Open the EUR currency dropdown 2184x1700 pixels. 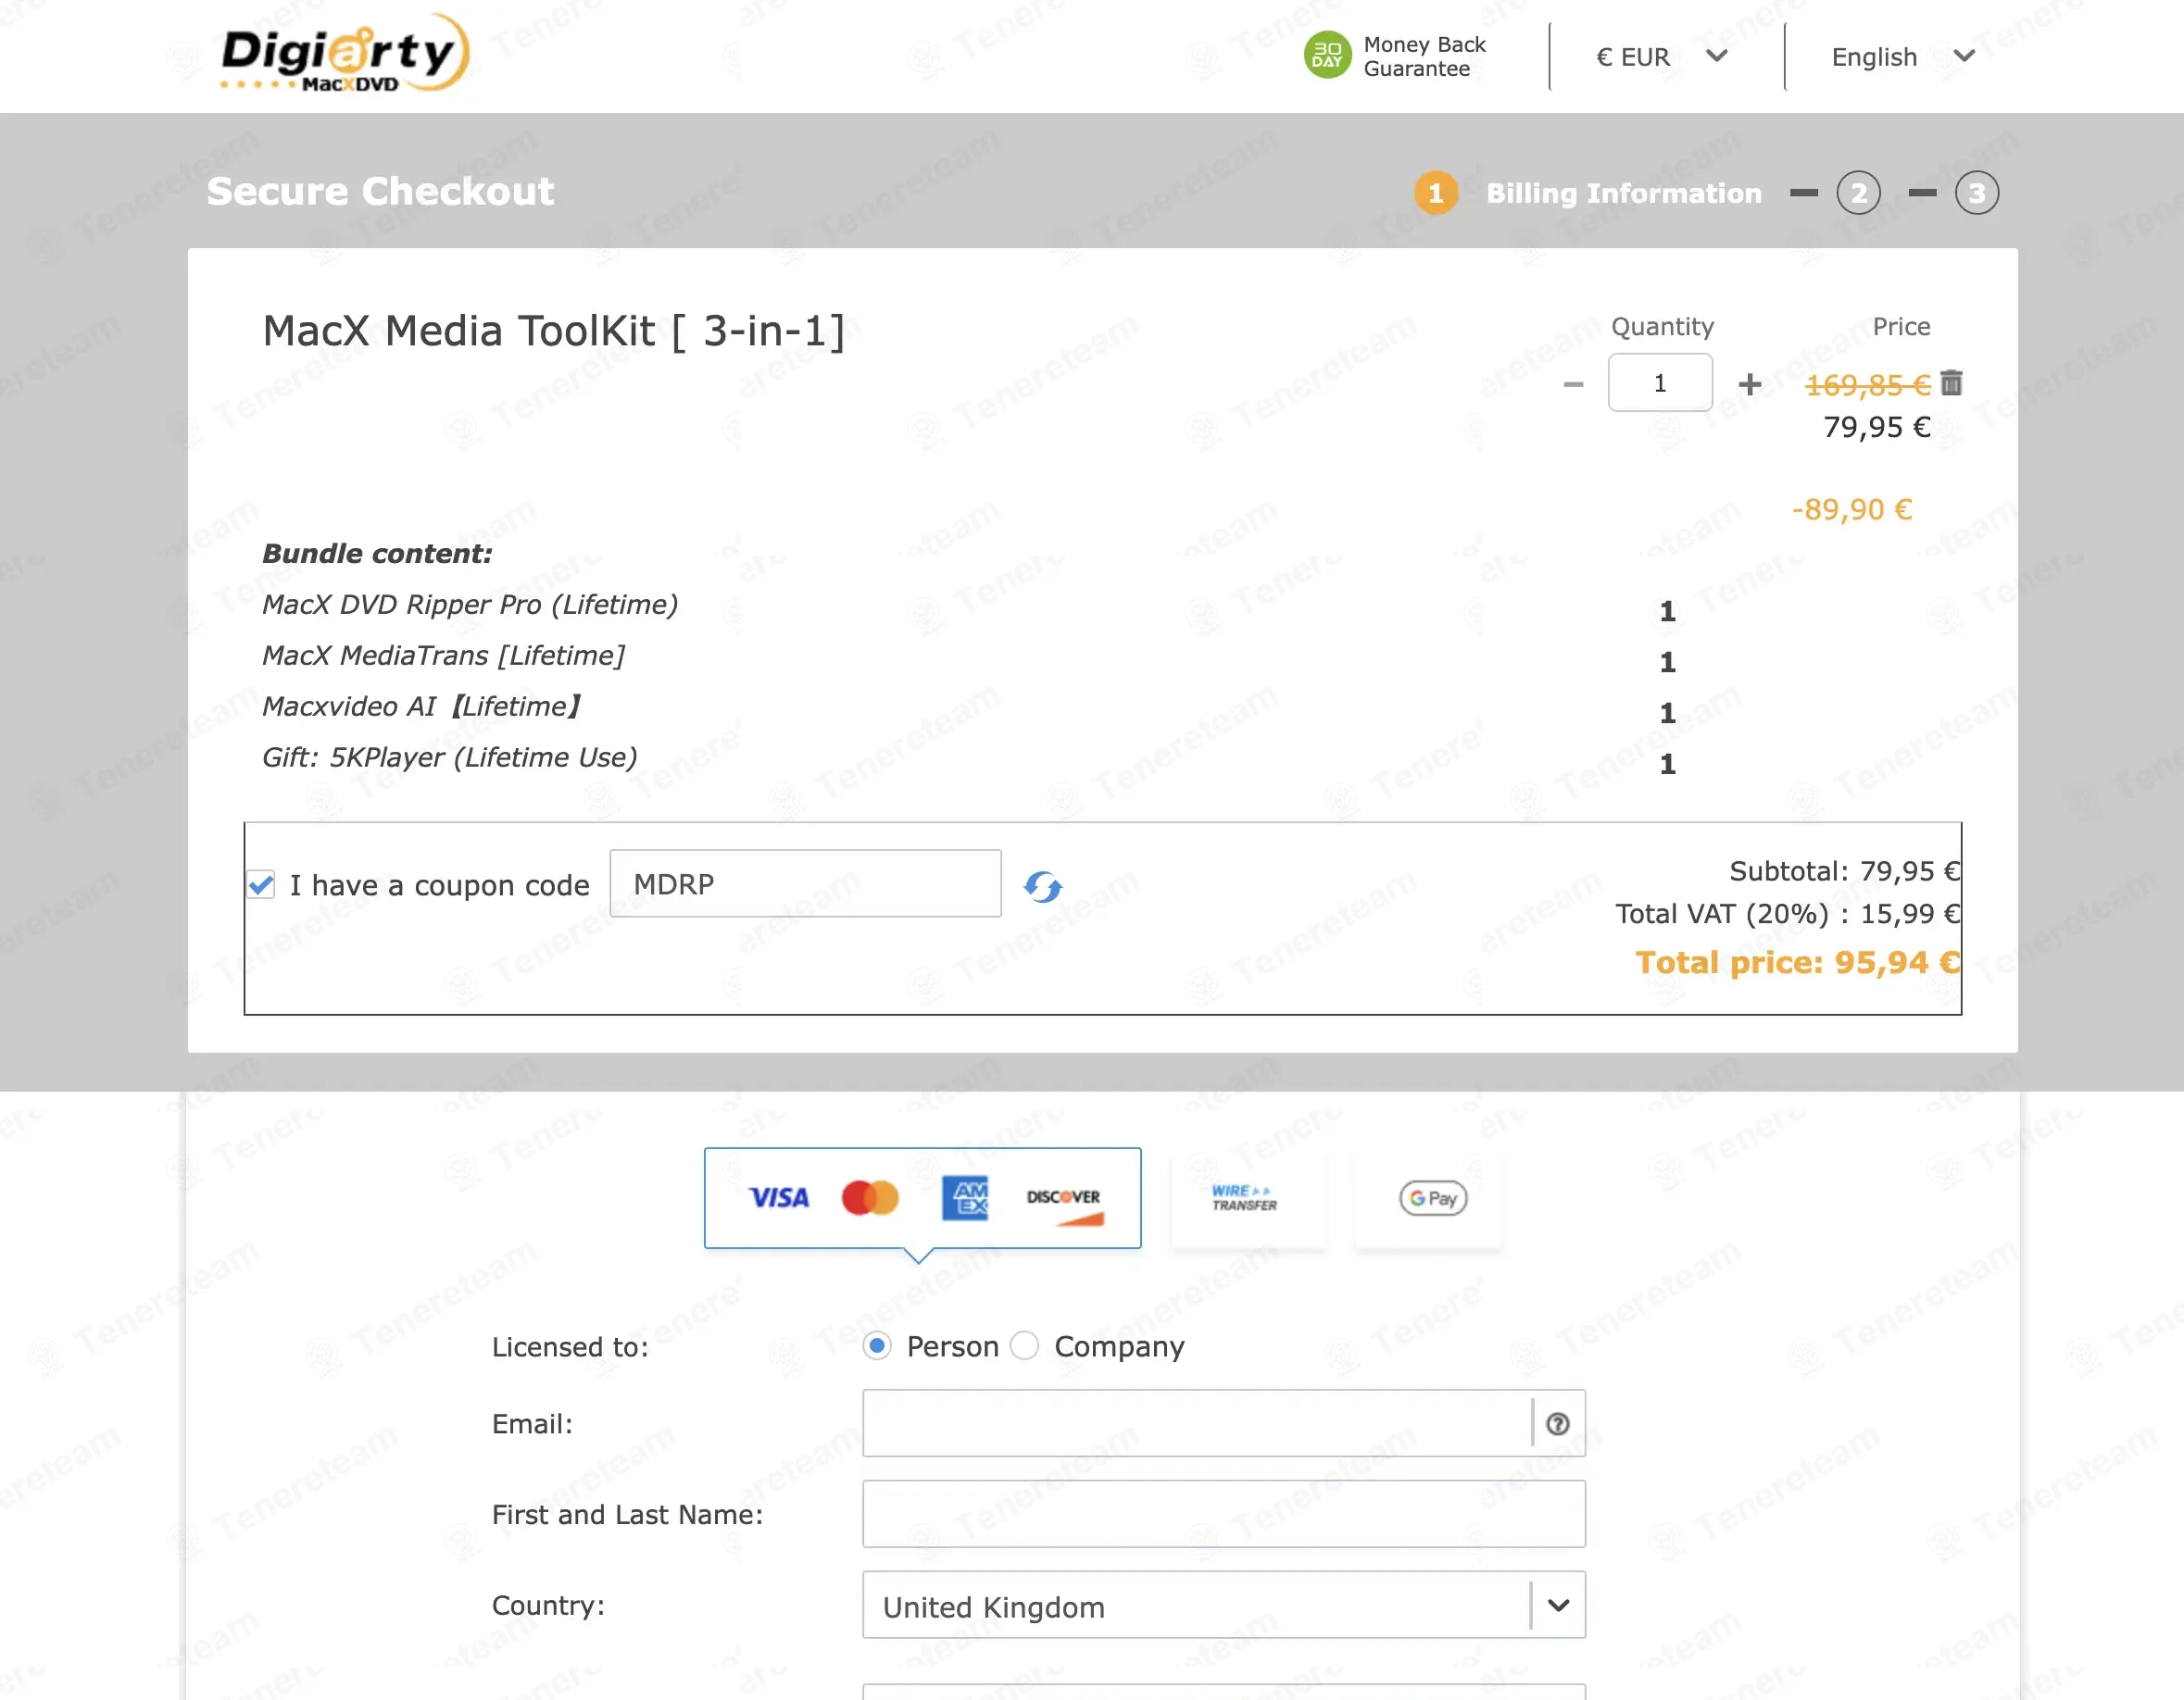1661,57
